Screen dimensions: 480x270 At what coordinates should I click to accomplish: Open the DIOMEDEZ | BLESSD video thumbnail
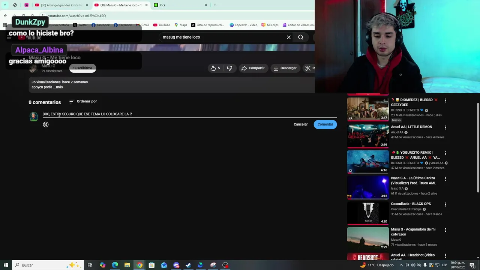click(368, 109)
